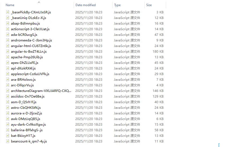Click the file icon beside ada-bCR0ucgS.js
The image size is (229, 147).
[7, 34]
